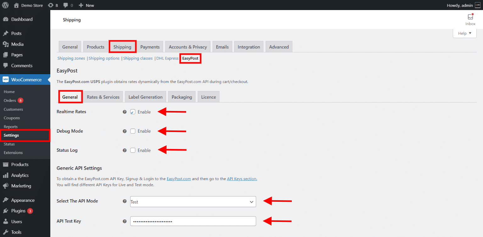The image size is (483, 237).
Task: Open the New content menu
Action: [86, 5]
